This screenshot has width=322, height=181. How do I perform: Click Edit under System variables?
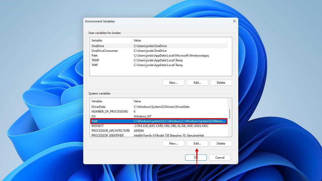pyautogui.click(x=197, y=144)
